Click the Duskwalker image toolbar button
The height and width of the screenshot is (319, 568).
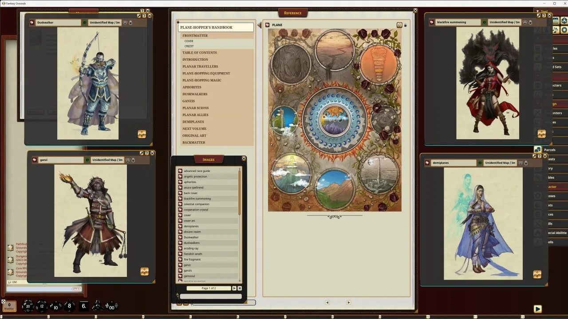[x=142, y=134]
